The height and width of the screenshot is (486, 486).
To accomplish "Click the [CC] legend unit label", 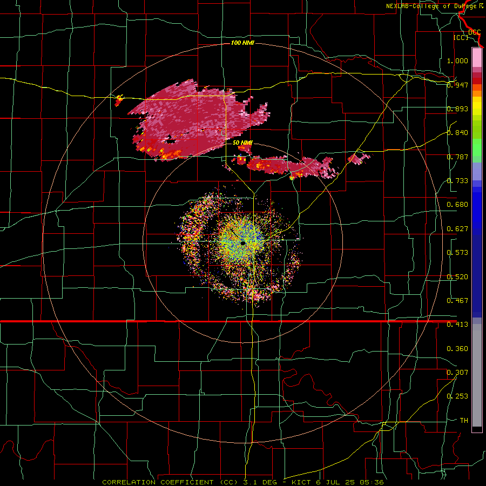I will tap(461, 37).
